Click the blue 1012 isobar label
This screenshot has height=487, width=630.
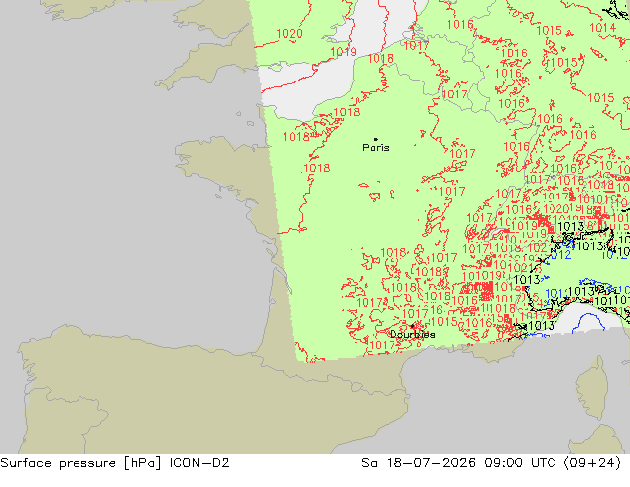tap(560, 255)
